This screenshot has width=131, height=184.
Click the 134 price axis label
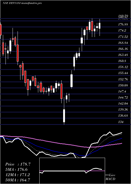[121, 122]
